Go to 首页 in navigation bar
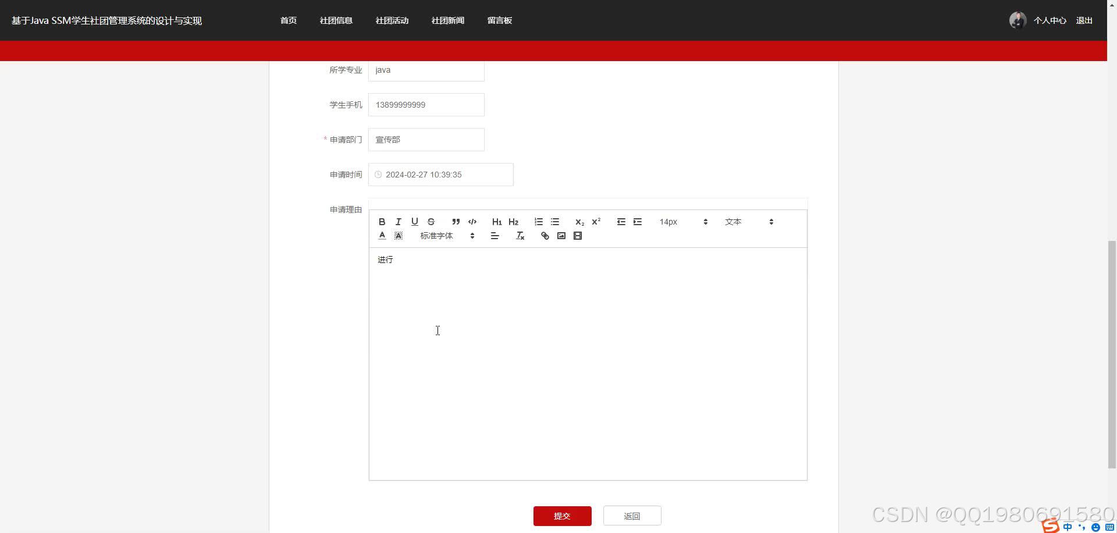The height and width of the screenshot is (533, 1117). pyautogui.click(x=289, y=20)
